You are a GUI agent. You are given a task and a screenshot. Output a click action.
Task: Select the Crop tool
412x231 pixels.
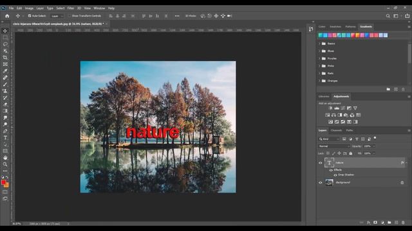[x=5, y=58]
